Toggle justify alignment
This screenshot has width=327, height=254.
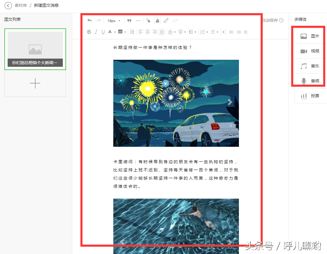(x=162, y=32)
